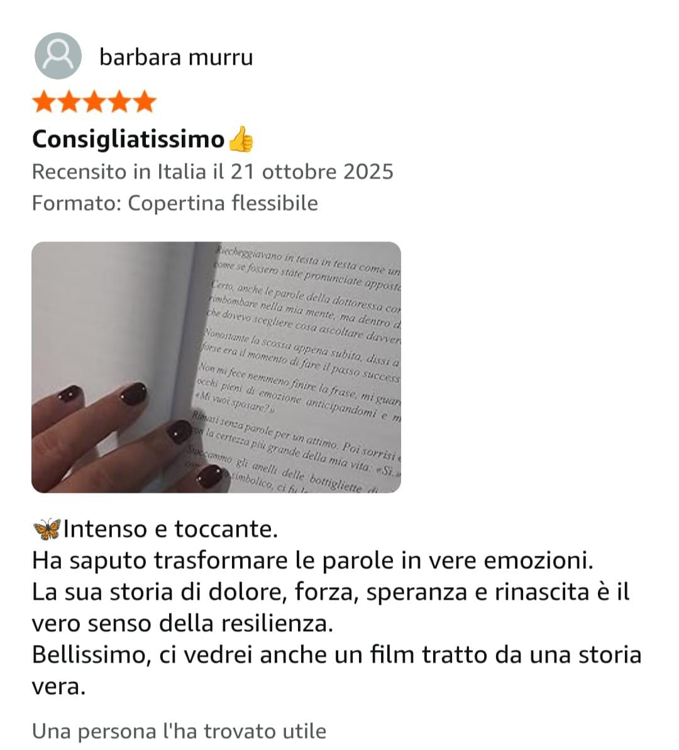Select the Formato: Copertina flessibile text

point(175,203)
